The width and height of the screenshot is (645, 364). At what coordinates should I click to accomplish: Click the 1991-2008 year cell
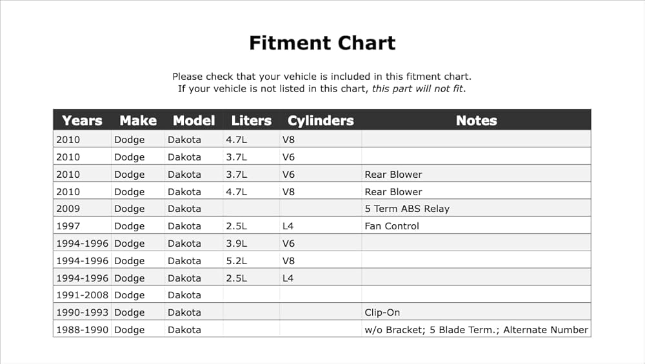(x=83, y=295)
